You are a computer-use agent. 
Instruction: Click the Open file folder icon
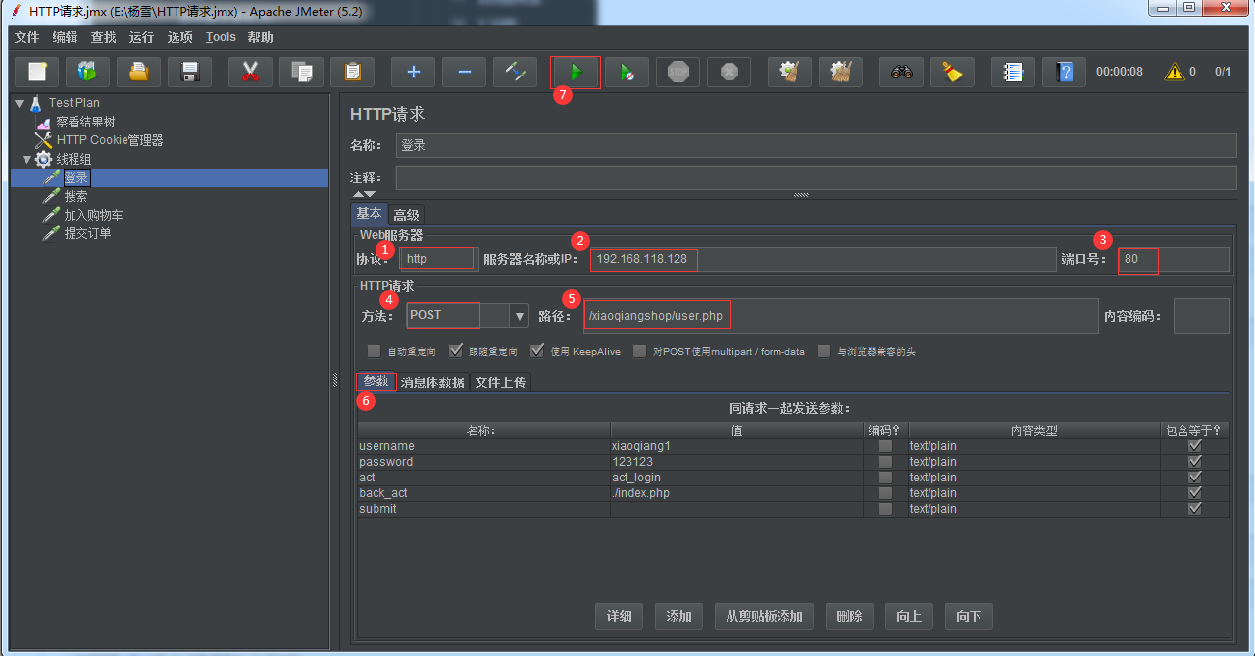139,72
